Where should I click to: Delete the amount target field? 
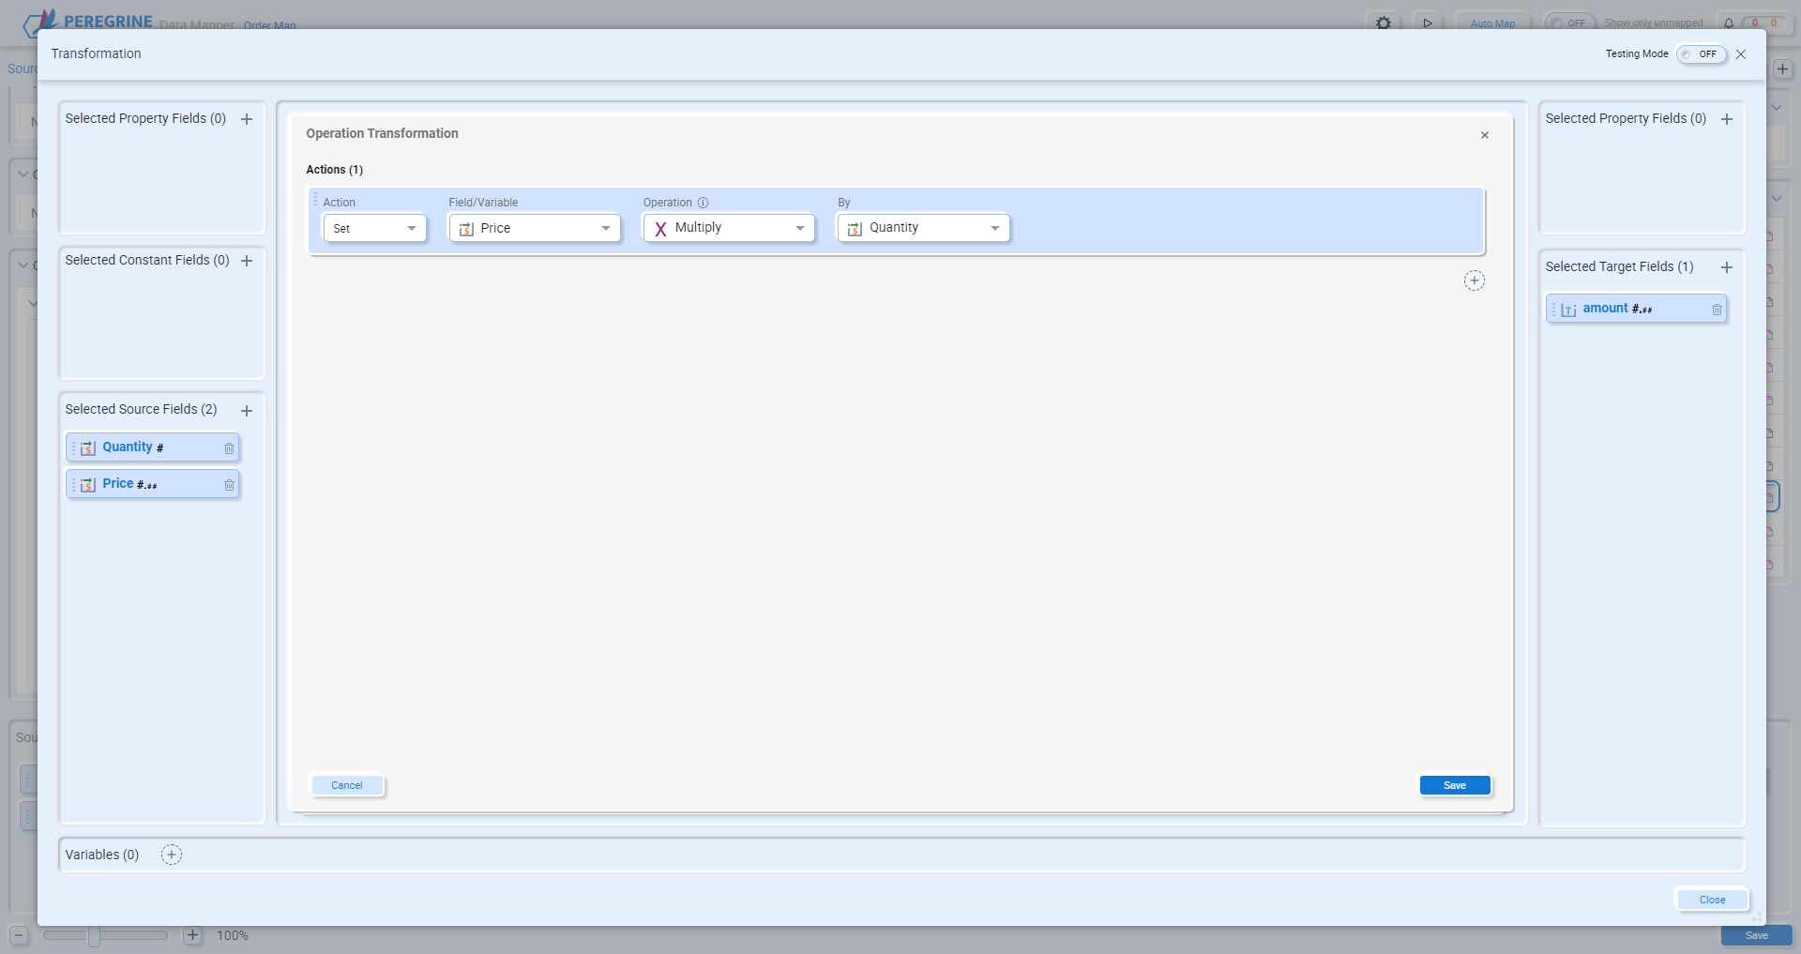tap(1717, 310)
